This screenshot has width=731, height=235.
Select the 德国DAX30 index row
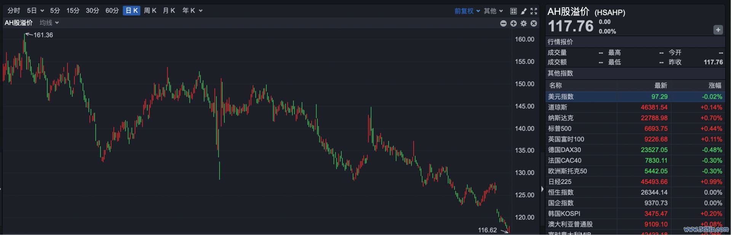tap(635, 150)
